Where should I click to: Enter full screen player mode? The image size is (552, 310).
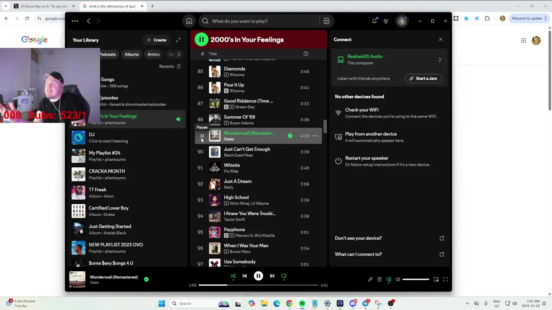(x=445, y=279)
